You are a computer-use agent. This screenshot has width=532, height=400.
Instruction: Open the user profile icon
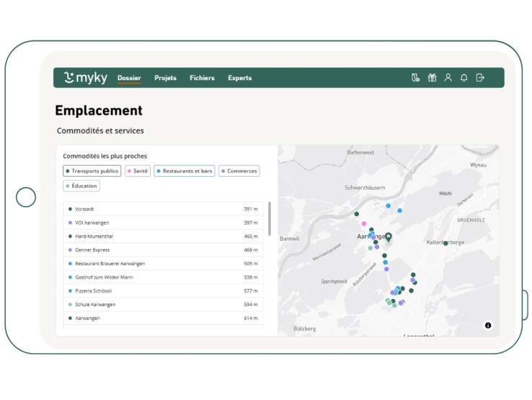[x=448, y=78]
